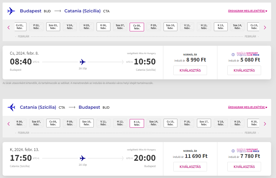The height and width of the screenshot is (178, 276).
Task: Click return flight airplane icon beside Catania
Action: click(11, 108)
